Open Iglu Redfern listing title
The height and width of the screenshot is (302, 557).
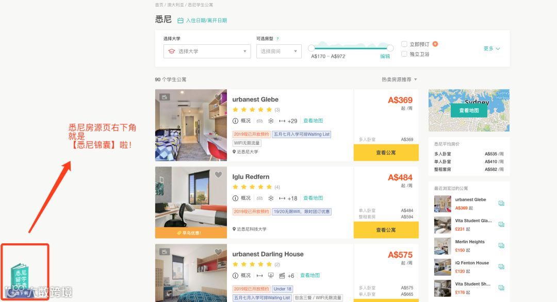251,177
